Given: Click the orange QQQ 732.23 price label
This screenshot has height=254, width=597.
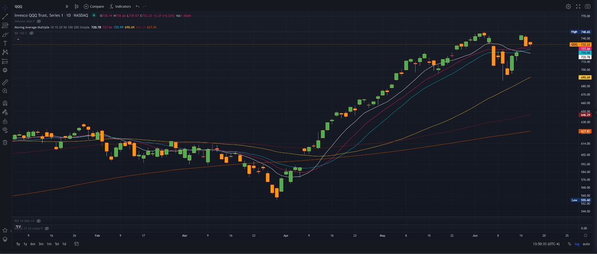Looking at the screenshot, I should [x=580, y=45].
